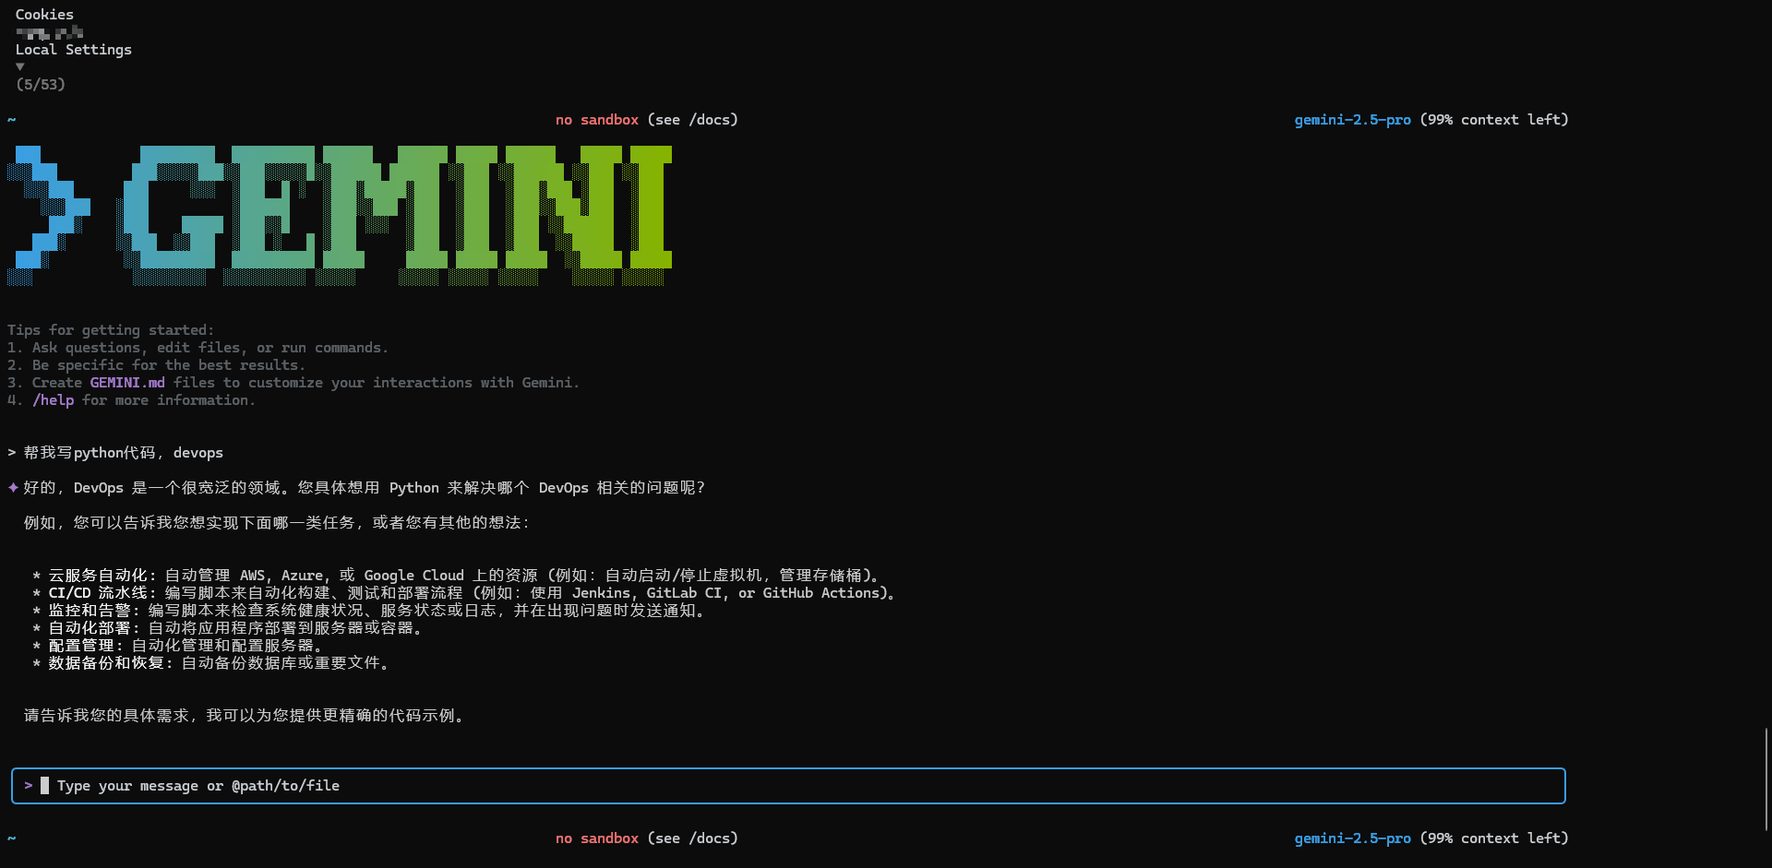1772x868 pixels.
Task: Click the top tilde working directory indicator
Action: (x=12, y=120)
